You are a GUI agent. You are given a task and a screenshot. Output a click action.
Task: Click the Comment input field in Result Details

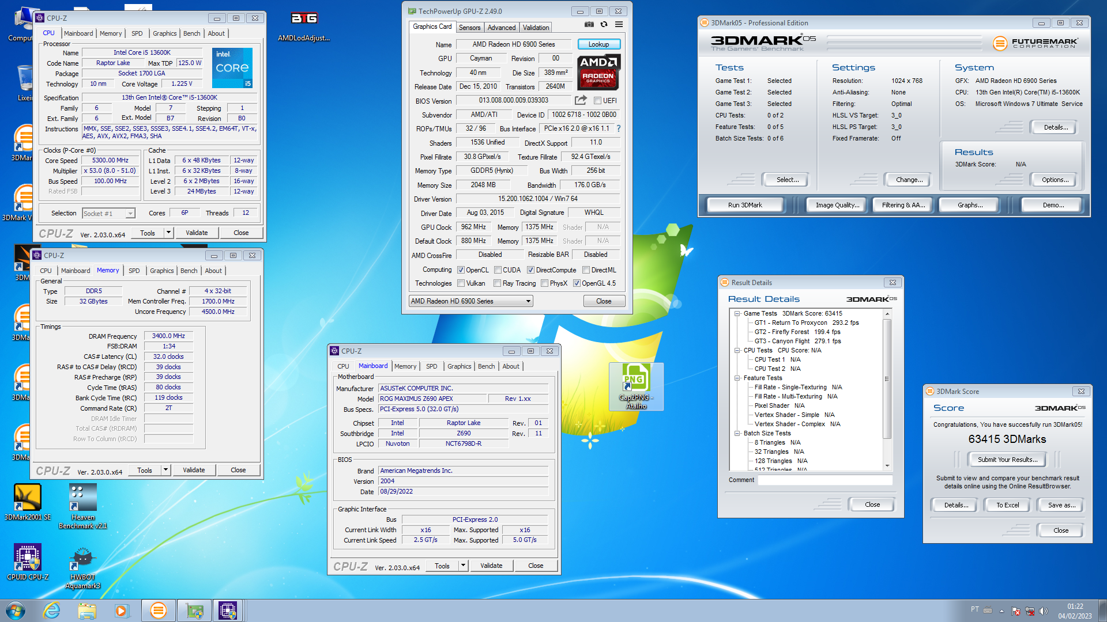pyautogui.click(x=825, y=480)
